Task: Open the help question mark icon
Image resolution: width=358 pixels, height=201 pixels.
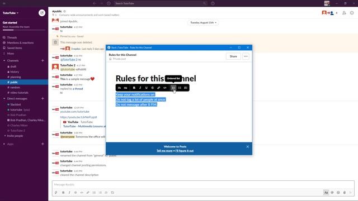Action: (x=213, y=3)
